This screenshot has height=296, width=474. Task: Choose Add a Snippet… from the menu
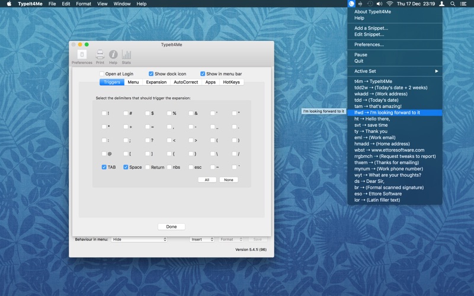point(371,28)
